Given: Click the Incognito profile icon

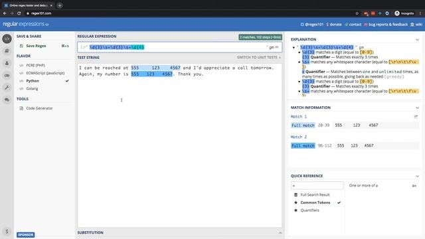Looking at the screenshot, I should (x=397, y=13).
